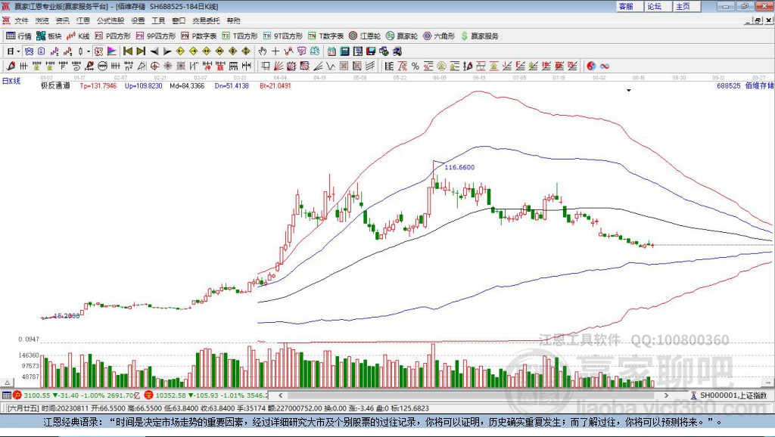Jump to first bar icon
This screenshot has height=437, width=775.
[127, 51]
